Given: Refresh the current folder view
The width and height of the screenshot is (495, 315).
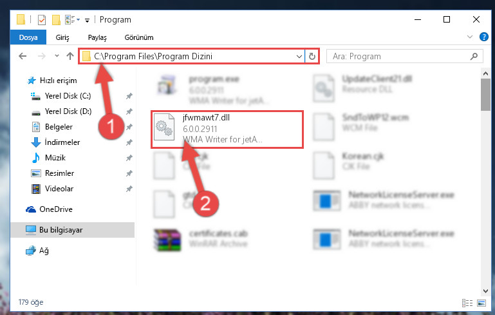Looking at the screenshot, I should tap(312, 56).
